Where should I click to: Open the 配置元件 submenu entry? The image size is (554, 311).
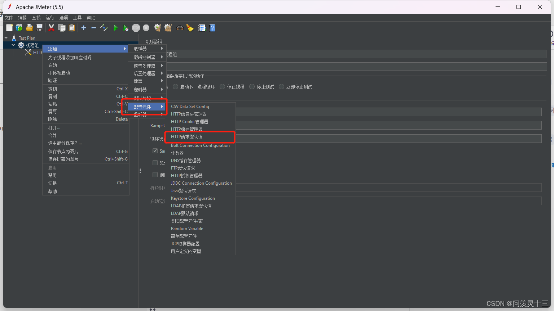coord(147,107)
